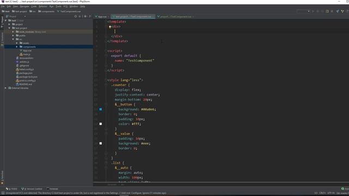Click TestComponent.vue breadcrumb in navigation bar
Image resolution: width=349 pixels, height=196 pixels.
click(x=69, y=11)
